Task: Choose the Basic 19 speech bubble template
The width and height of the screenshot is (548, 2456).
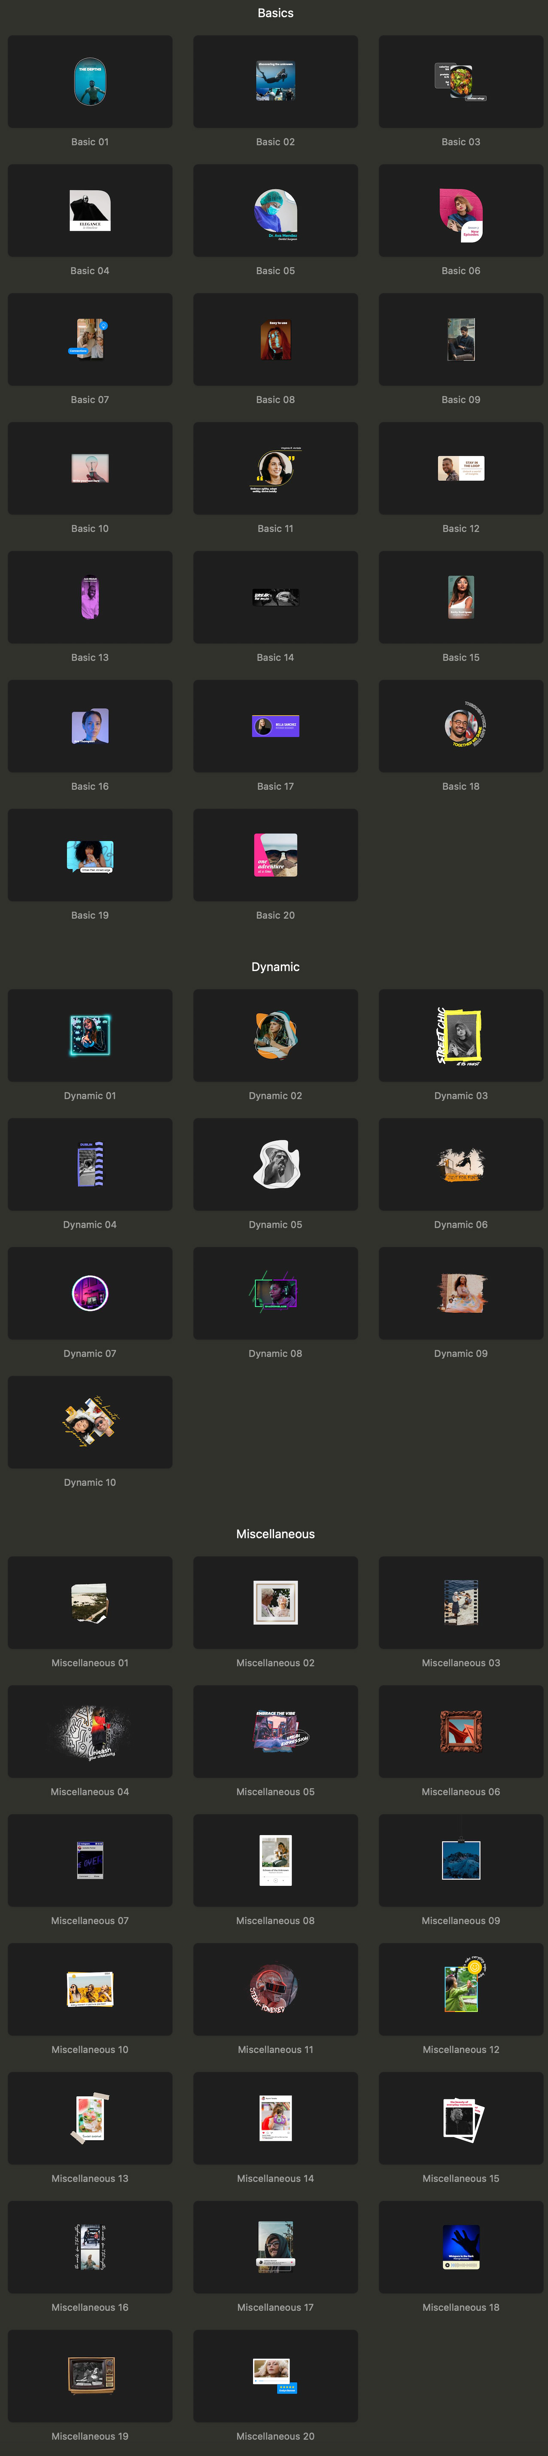Action: tap(90, 855)
